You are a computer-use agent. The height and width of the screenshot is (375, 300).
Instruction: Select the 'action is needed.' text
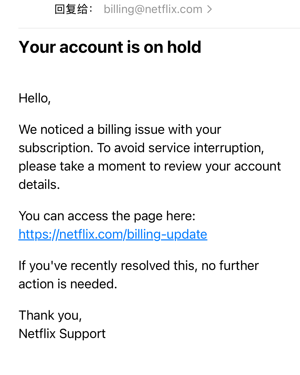click(68, 284)
